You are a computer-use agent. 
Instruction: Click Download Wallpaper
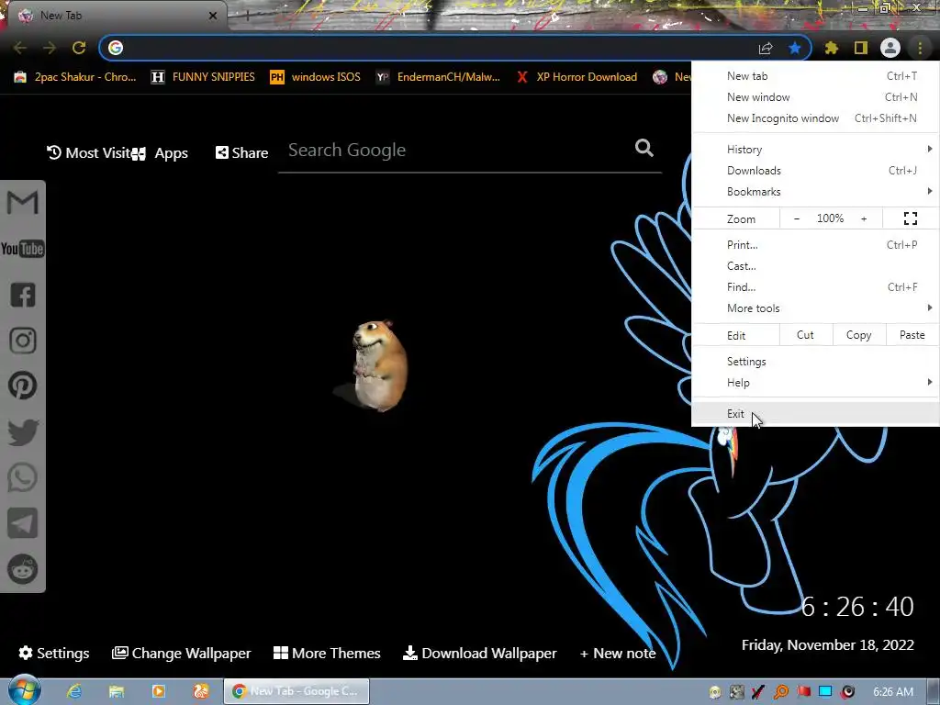tap(479, 653)
